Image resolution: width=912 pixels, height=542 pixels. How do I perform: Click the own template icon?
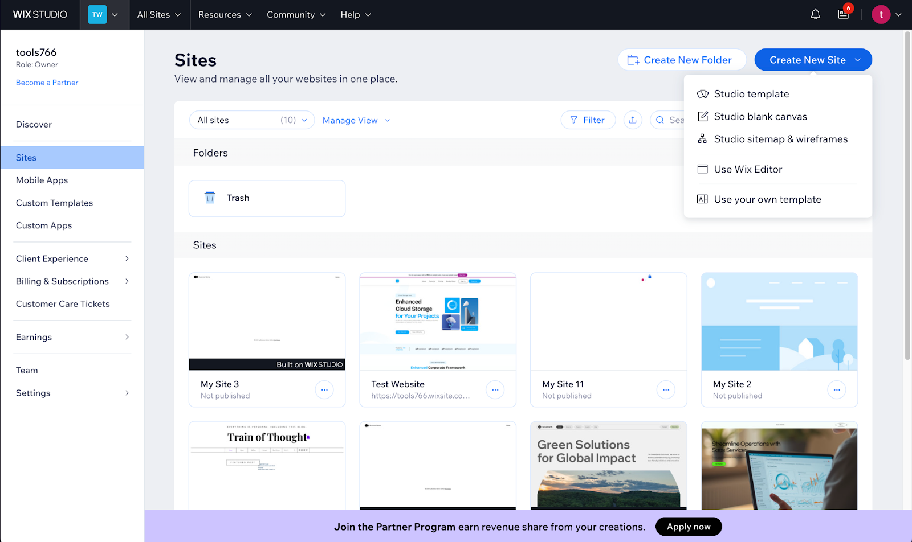coord(703,199)
